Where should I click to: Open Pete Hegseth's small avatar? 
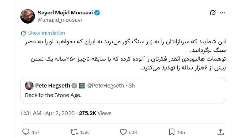point(29,86)
